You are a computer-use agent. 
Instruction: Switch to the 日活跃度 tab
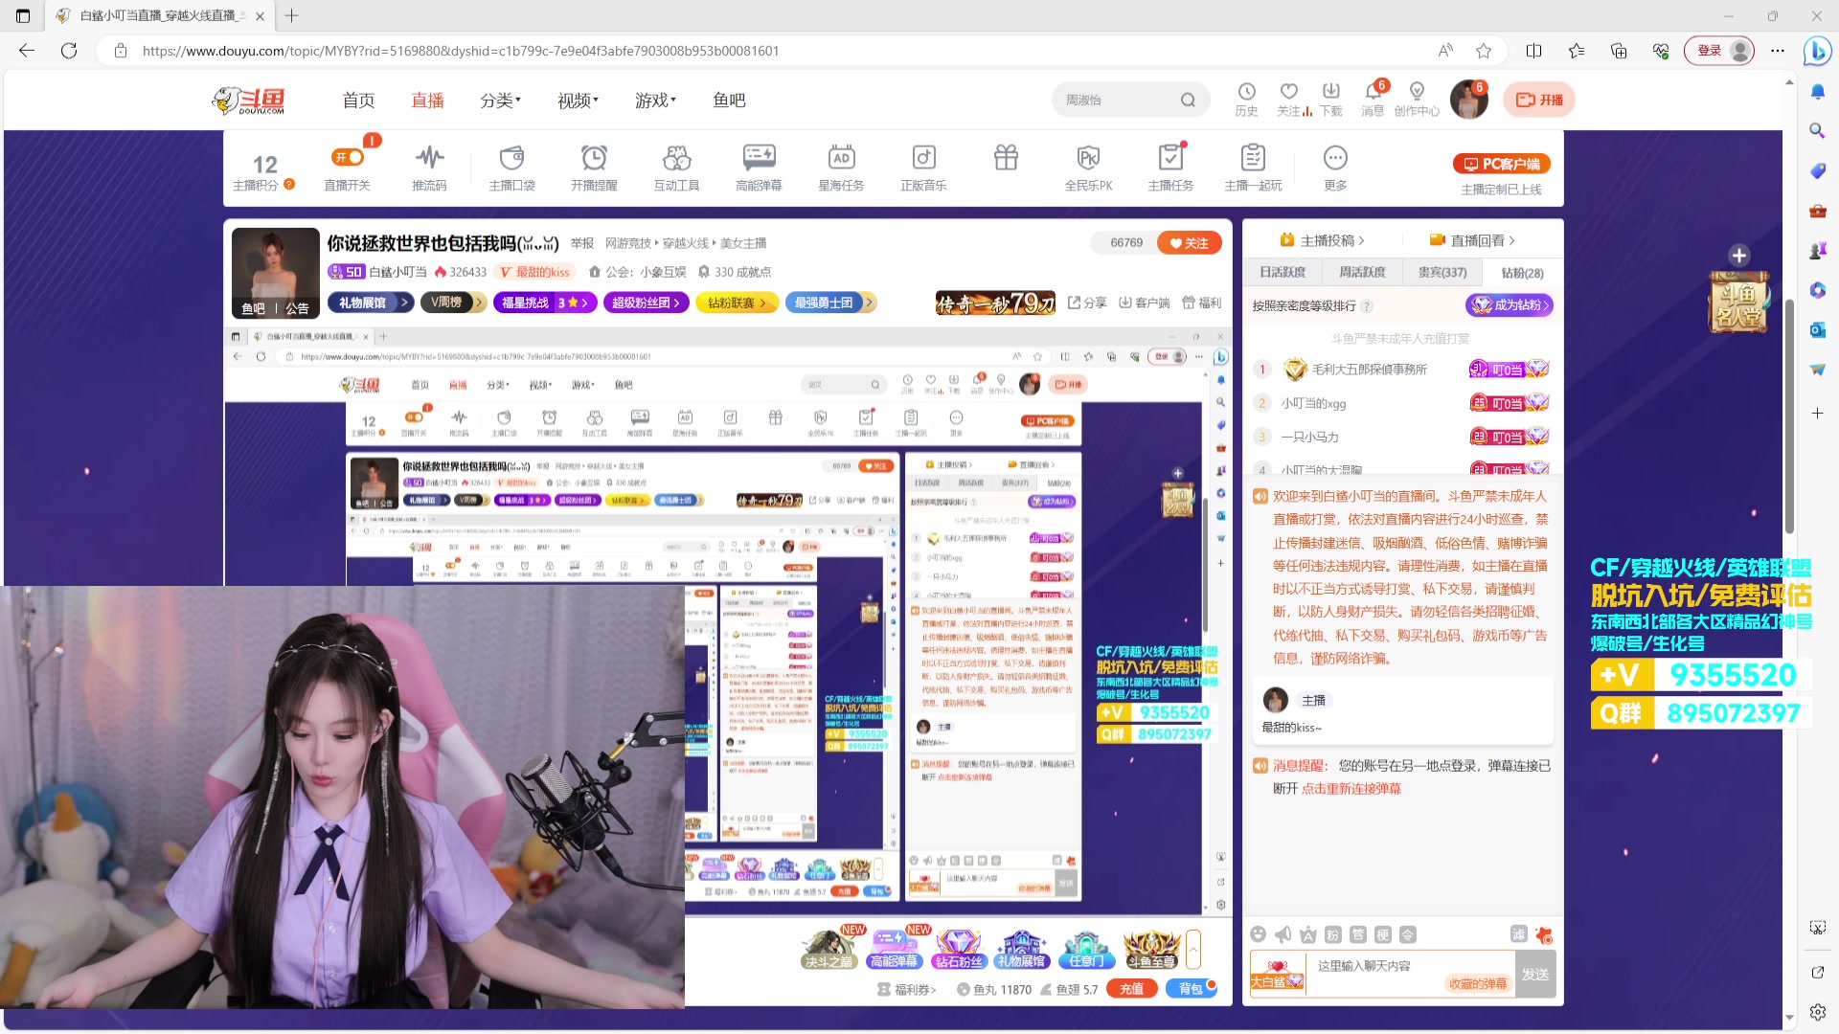pos(1283,273)
